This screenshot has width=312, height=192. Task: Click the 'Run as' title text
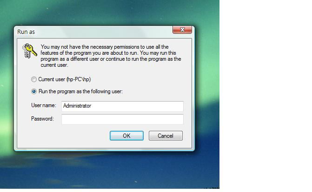coord(26,32)
